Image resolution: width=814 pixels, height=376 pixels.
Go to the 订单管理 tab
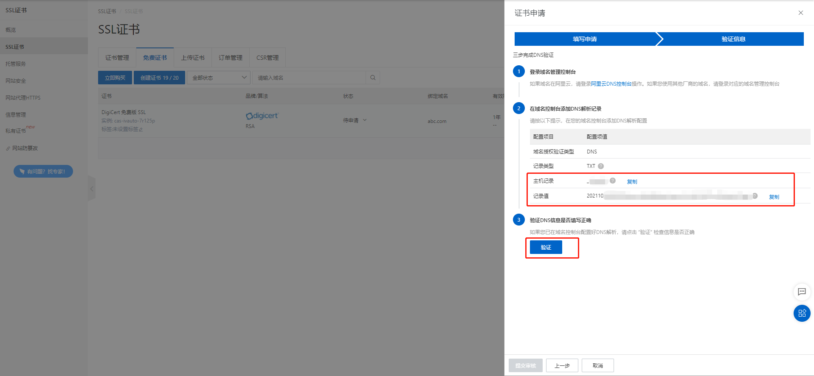tap(230, 58)
